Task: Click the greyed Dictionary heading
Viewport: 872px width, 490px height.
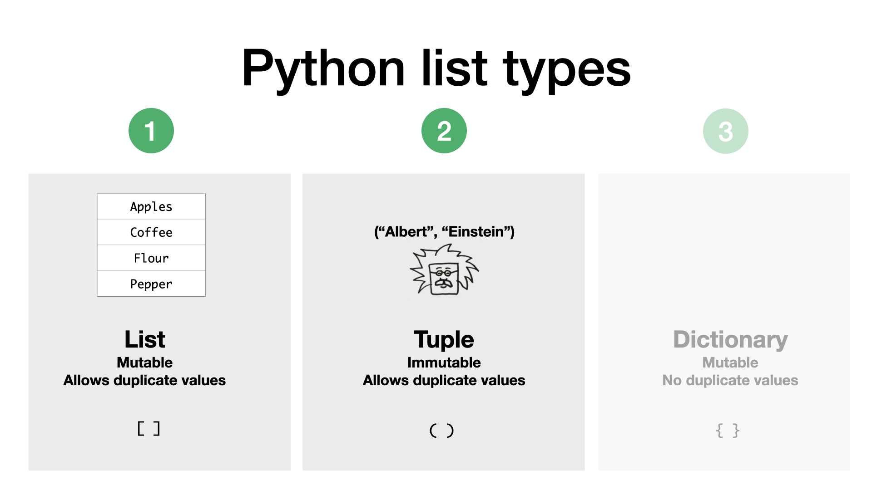Action: [730, 340]
